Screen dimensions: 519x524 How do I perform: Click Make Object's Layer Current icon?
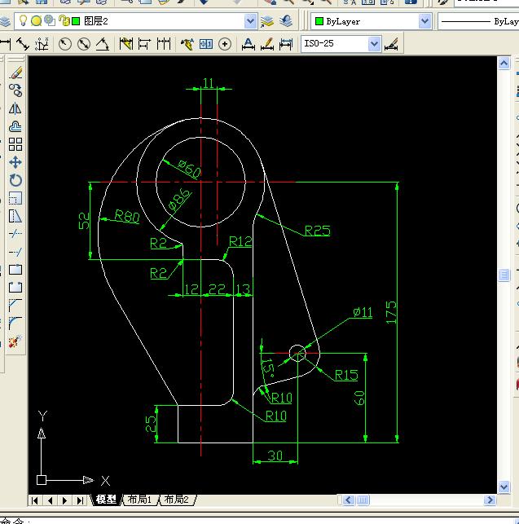click(267, 21)
